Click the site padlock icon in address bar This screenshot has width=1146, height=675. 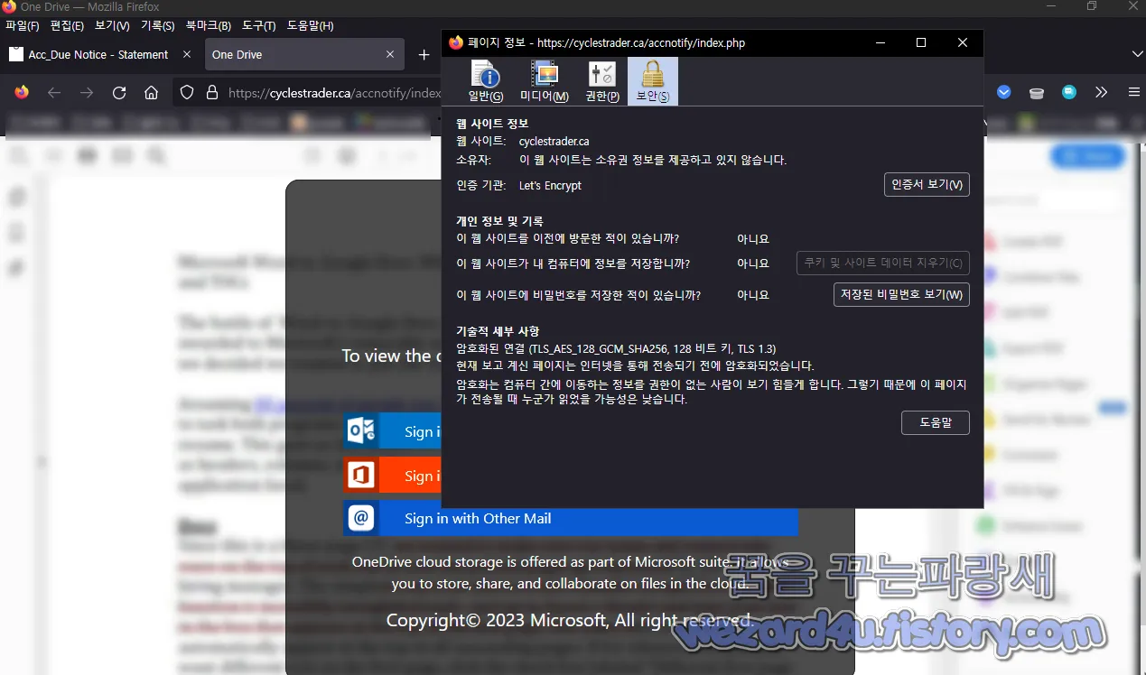212,92
